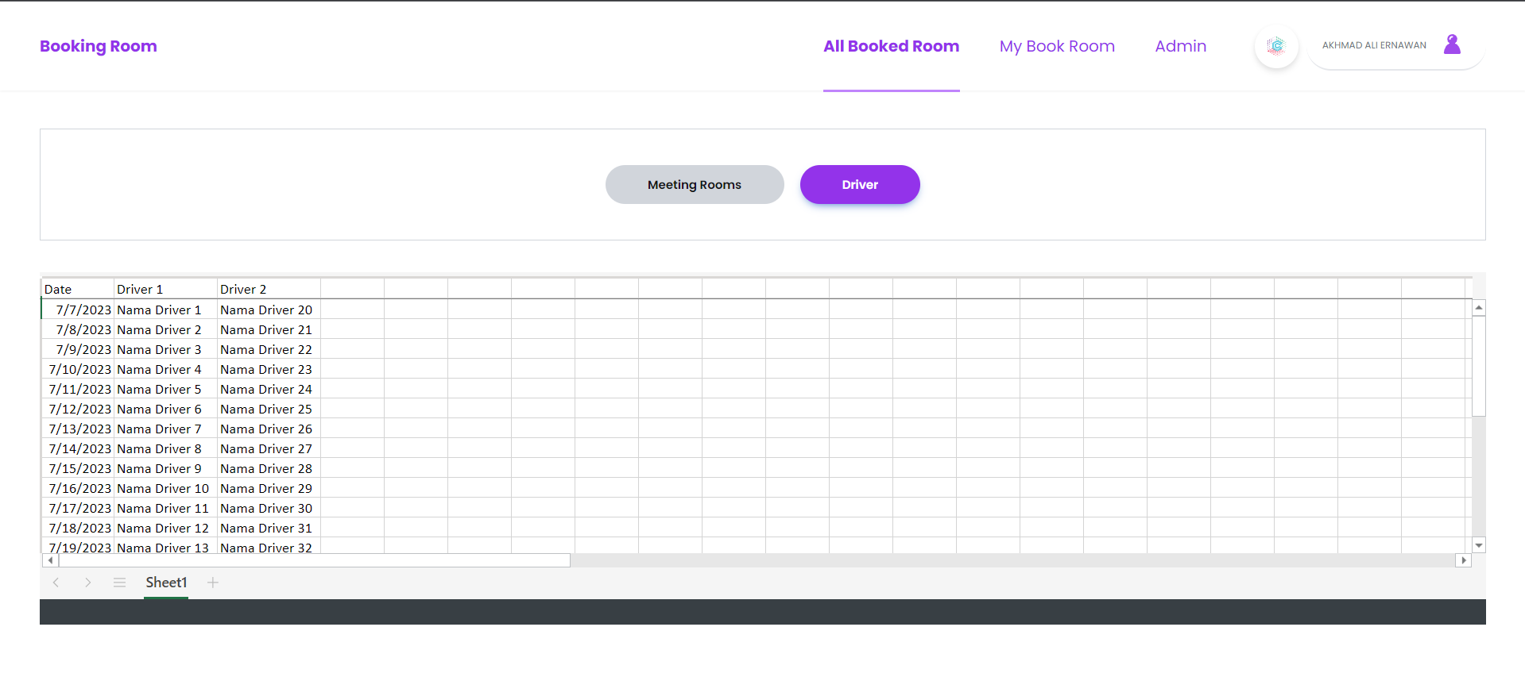The width and height of the screenshot is (1525, 700).
Task: Click vertical scrollbar down arrow
Action: (x=1479, y=545)
